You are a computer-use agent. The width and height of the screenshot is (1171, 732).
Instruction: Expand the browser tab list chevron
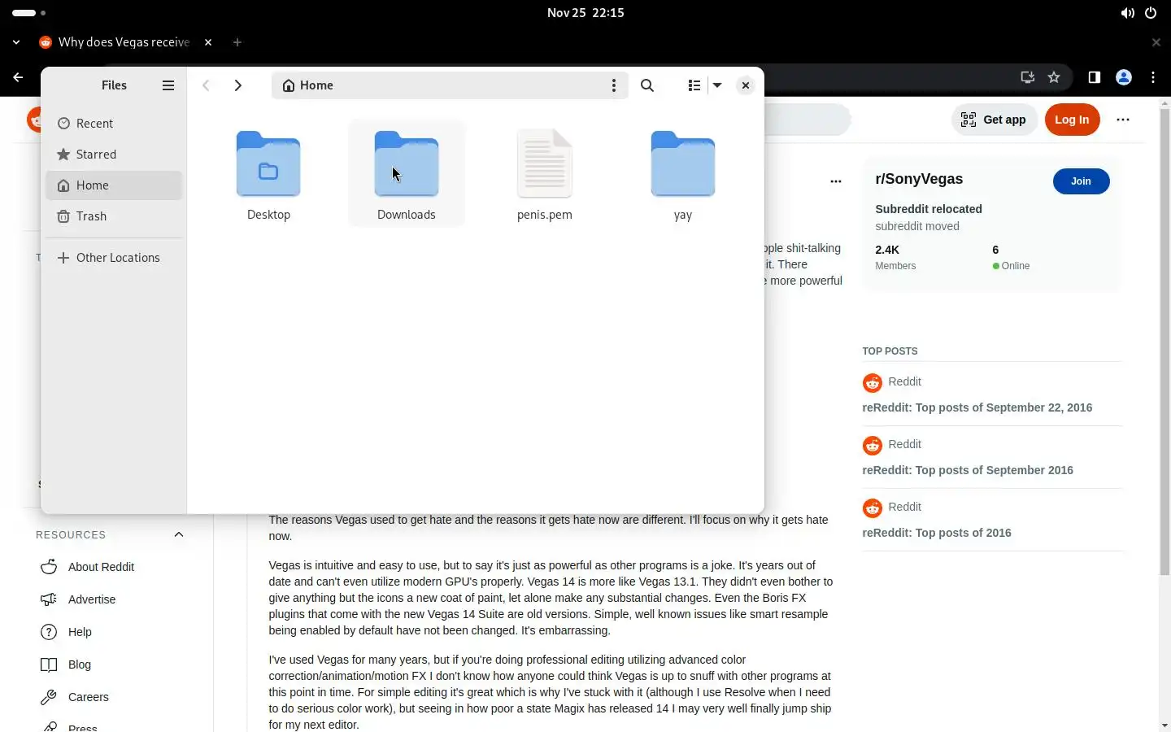coord(16,42)
